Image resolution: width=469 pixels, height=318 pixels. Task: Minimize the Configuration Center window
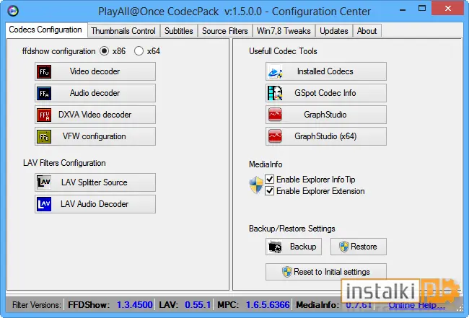(x=403, y=9)
